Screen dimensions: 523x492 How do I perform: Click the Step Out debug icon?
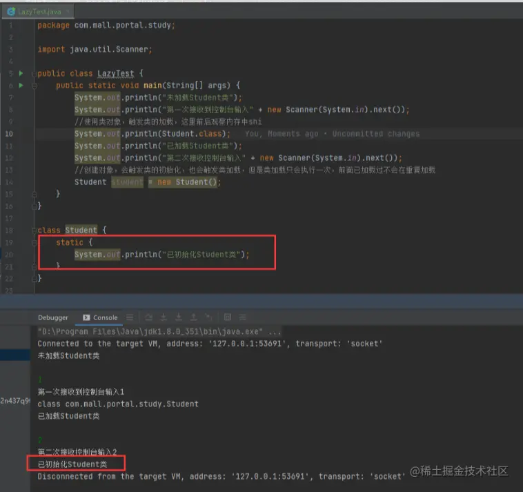pos(194,317)
